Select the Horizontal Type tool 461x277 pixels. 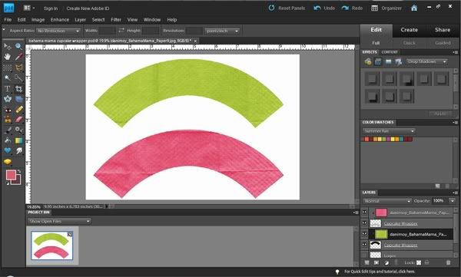coord(8,89)
